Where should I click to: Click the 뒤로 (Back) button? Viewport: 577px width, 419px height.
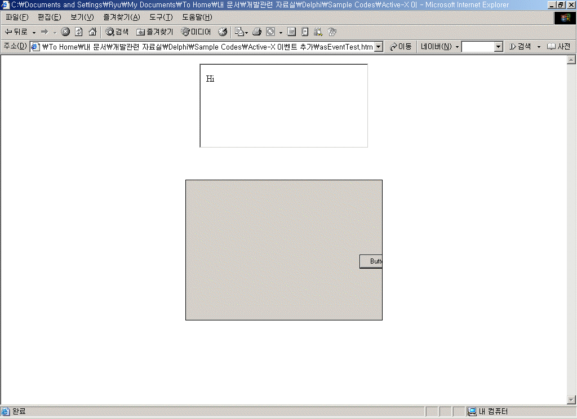click(x=16, y=32)
